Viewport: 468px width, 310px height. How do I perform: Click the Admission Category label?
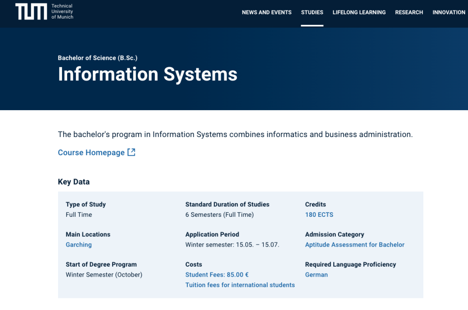(335, 235)
